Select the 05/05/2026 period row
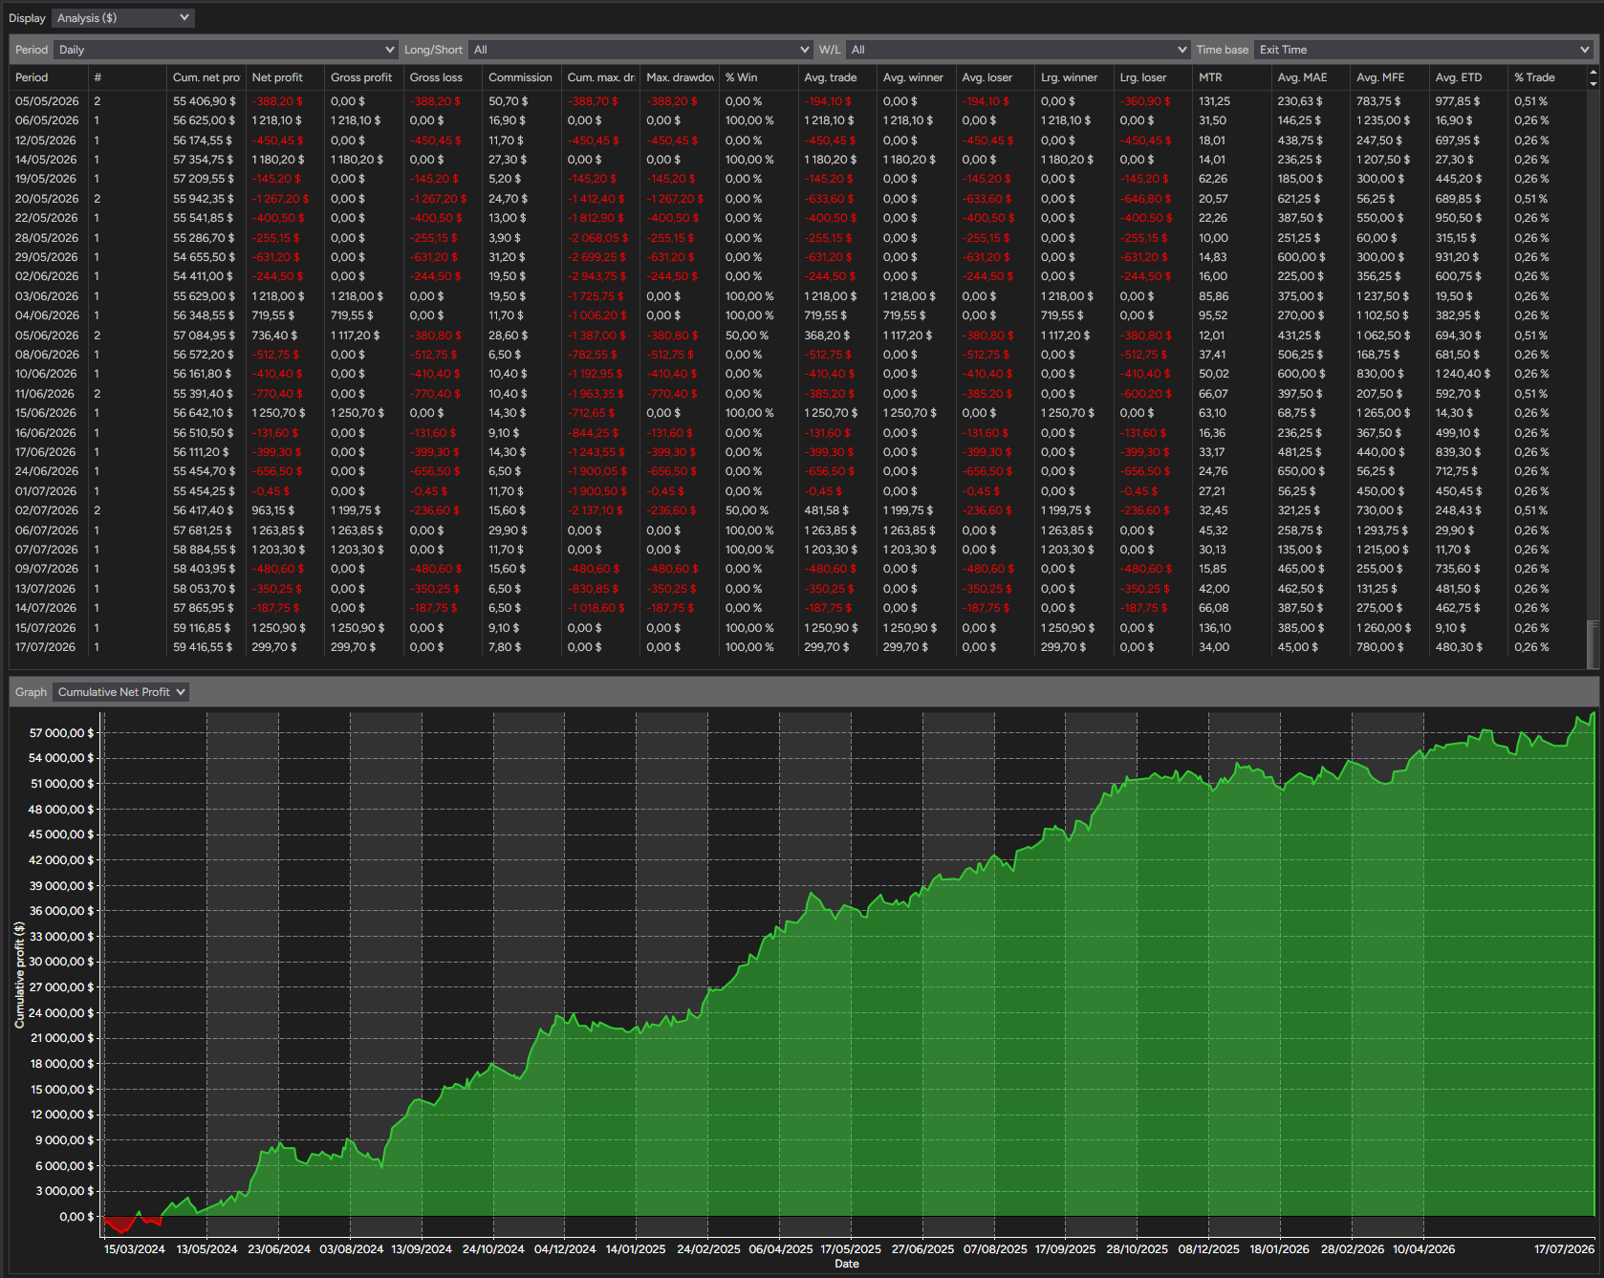 pos(798,101)
